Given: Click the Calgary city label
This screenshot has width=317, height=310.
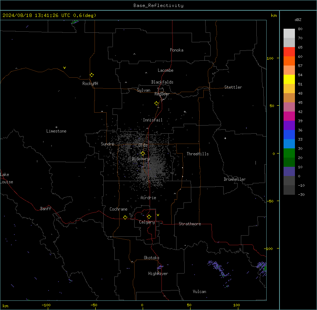Looking at the screenshot, I should [147, 222].
